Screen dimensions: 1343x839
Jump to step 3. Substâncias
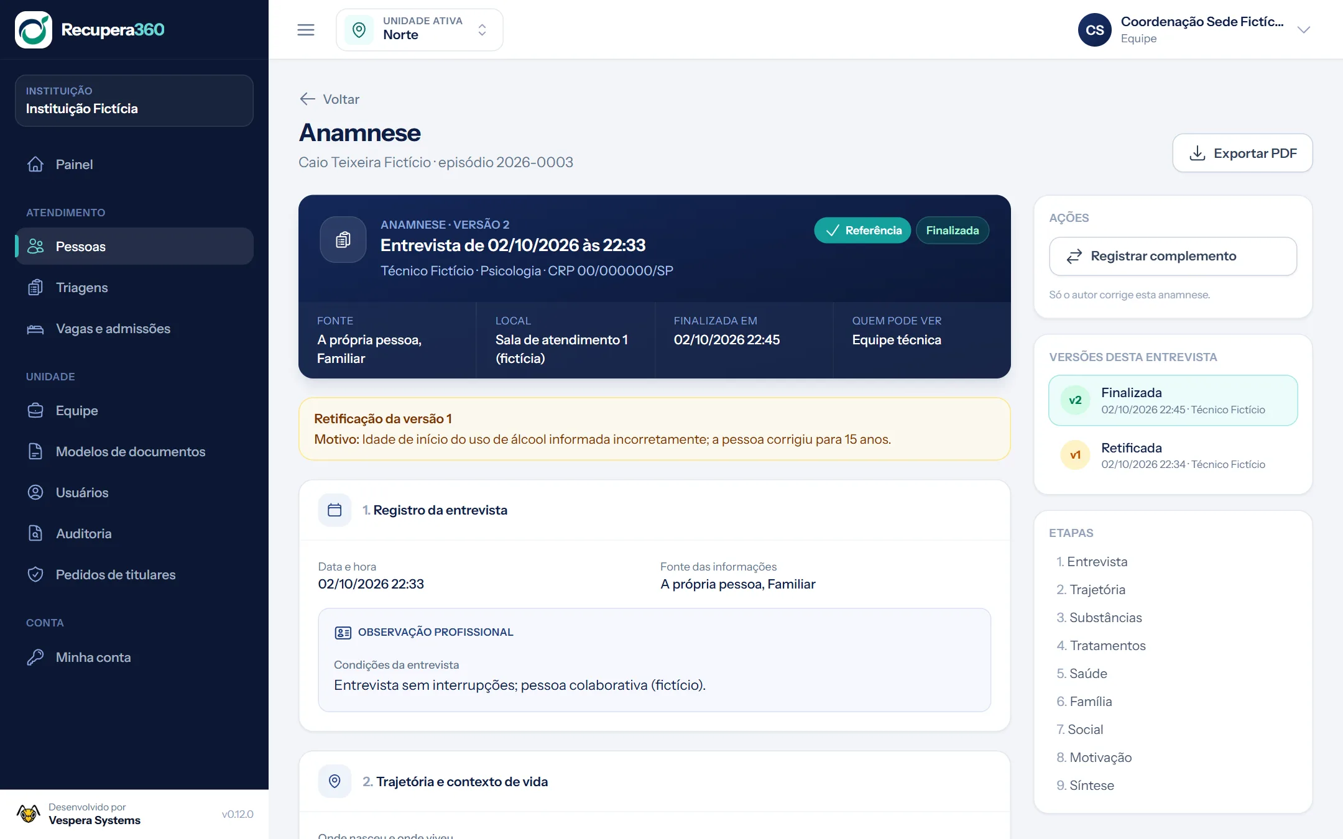(x=1099, y=618)
